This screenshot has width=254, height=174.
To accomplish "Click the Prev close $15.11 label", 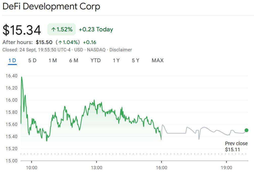I will pos(236,146).
